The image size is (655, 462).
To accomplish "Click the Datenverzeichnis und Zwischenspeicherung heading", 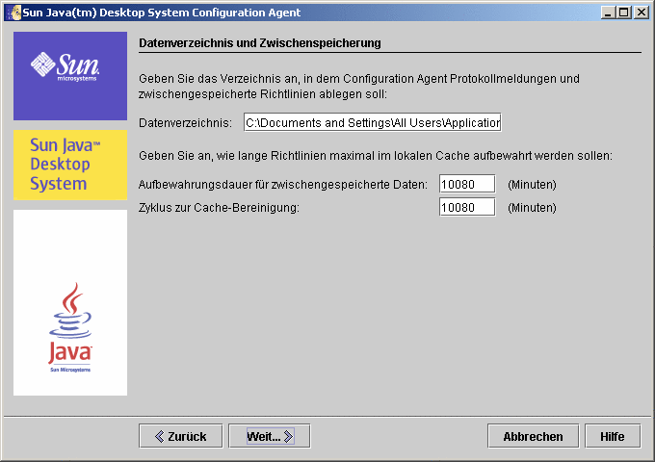I will click(260, 43).
